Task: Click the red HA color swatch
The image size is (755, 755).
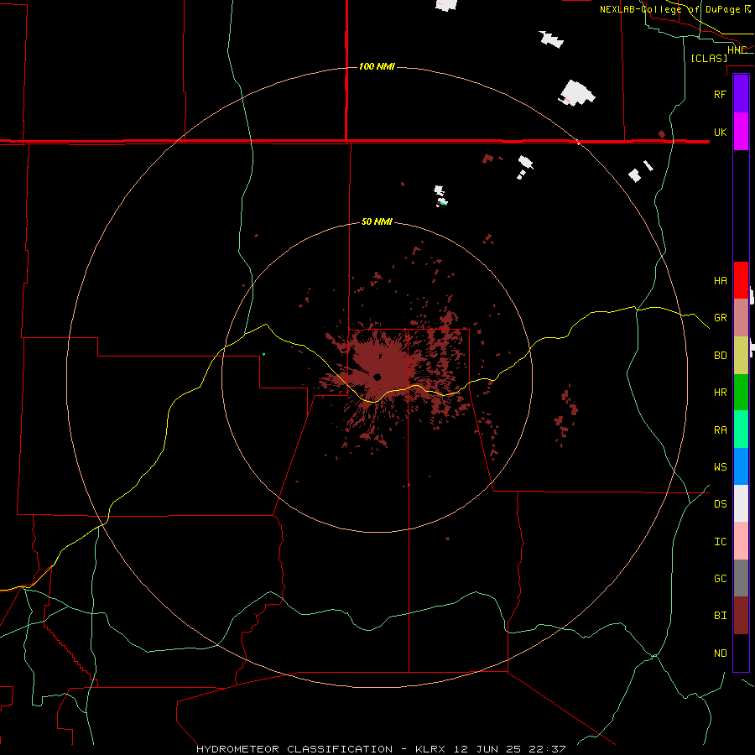Action: pyautogui.click(x=741, y=280)
